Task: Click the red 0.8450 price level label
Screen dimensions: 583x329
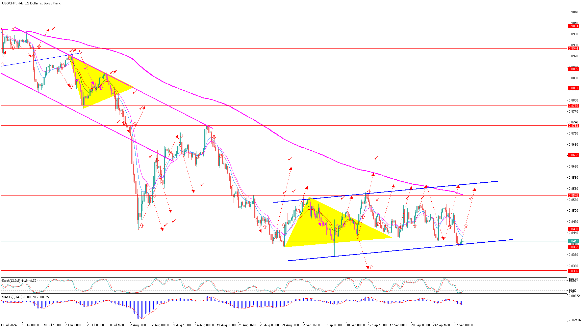Action: coord(573,229)
